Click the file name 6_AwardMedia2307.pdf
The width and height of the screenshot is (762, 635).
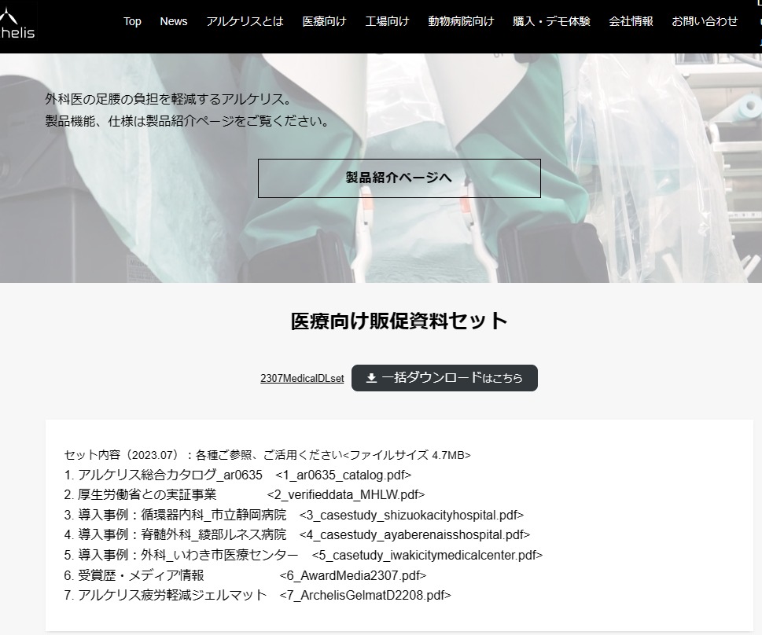coord(353,575)
